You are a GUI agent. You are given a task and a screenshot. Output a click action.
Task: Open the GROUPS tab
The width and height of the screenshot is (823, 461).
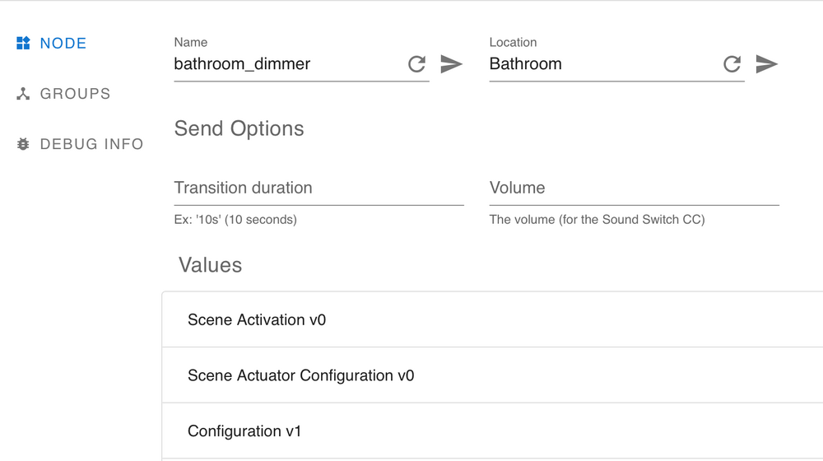[75, 94]
